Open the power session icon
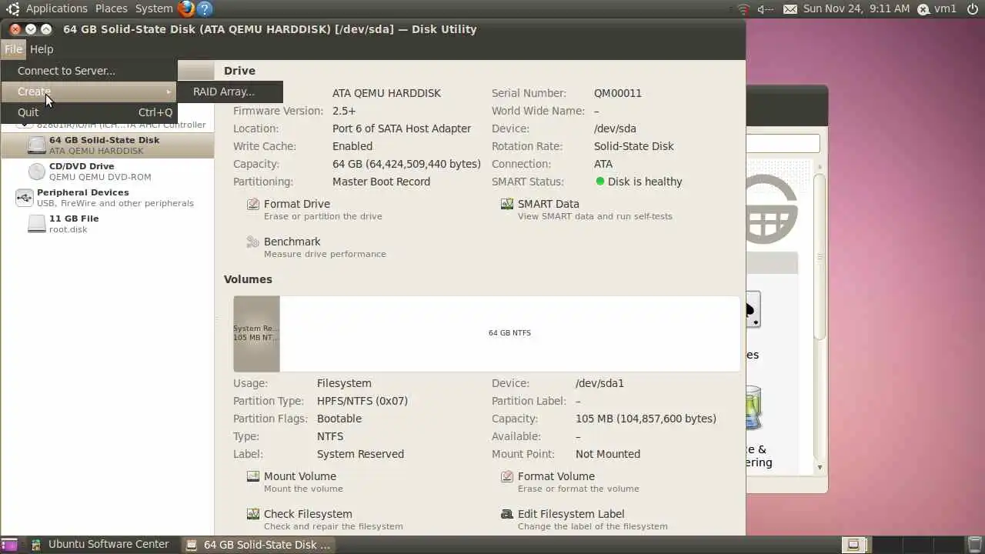 [973, 9]
